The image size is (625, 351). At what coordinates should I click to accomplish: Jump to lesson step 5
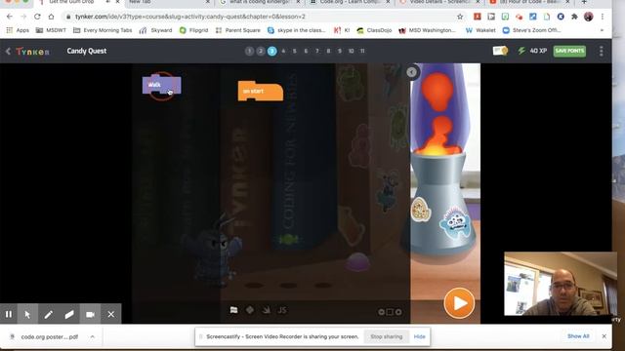(295, 51)
